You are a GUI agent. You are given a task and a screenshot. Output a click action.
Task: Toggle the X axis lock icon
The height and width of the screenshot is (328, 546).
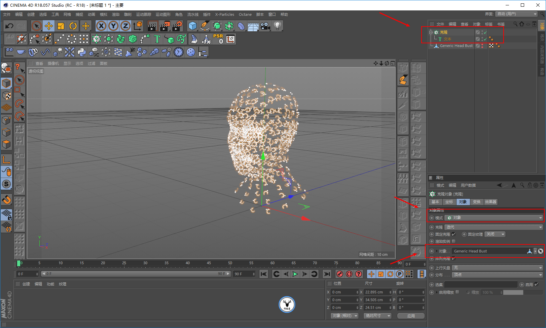(101, 26)
